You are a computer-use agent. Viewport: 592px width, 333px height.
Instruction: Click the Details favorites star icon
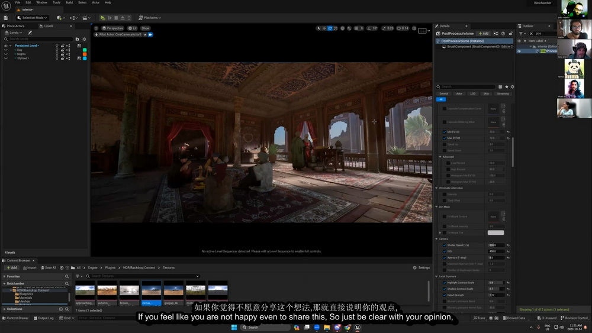(x=507, y=87)
